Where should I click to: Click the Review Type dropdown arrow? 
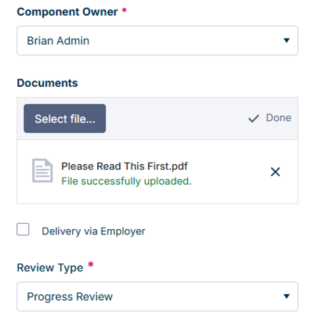pyautogui.click(x=286, y=296)
